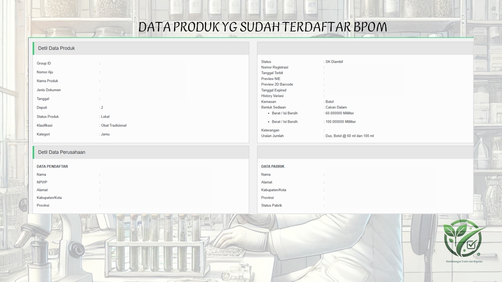Select the 100.000000 Mililiter net weight value
This screenshot has height=282, width=502.
point(340,122)
